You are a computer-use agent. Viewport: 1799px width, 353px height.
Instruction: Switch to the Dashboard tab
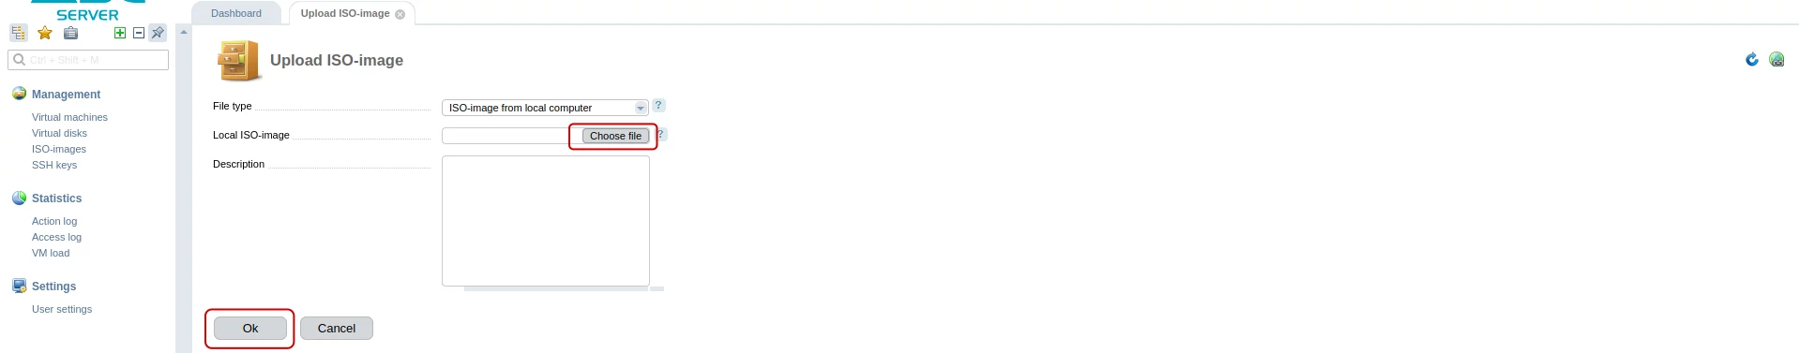tap(236, 13)
